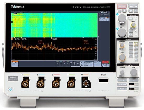Open the Horizontal settings badge

pos(86,63)
